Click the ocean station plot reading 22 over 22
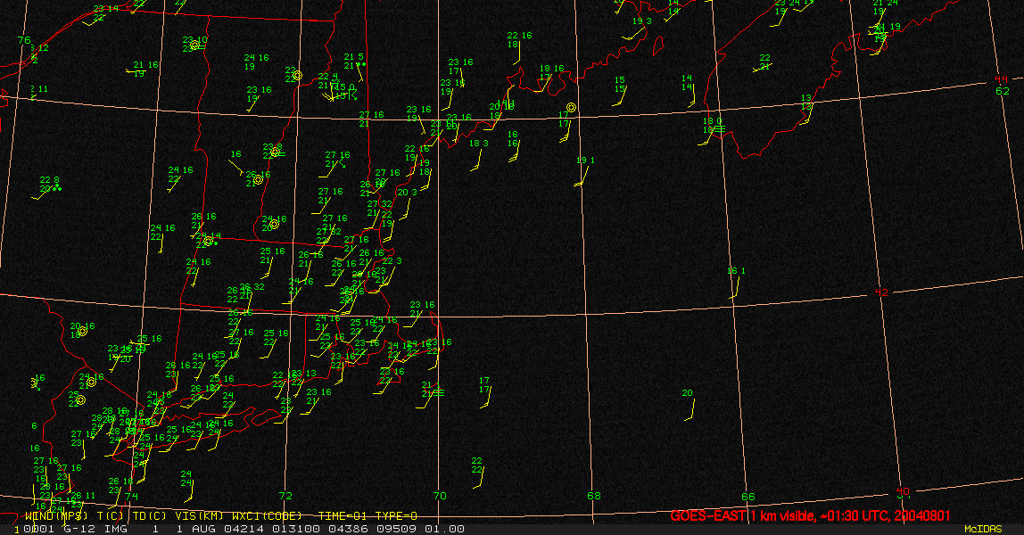The image size is (1024, 535). click(477, 473)
